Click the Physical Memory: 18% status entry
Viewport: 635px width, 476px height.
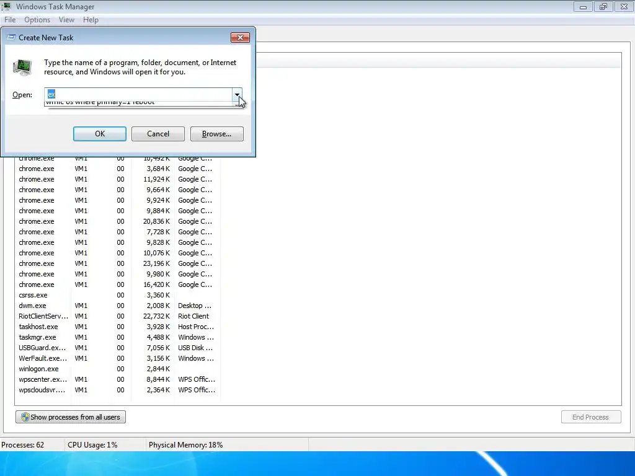[185, 445]
